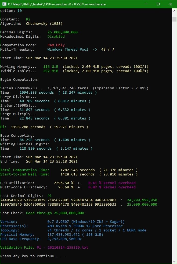Click the Pi '1198.288 seconds' result

(x=28, y=127)
